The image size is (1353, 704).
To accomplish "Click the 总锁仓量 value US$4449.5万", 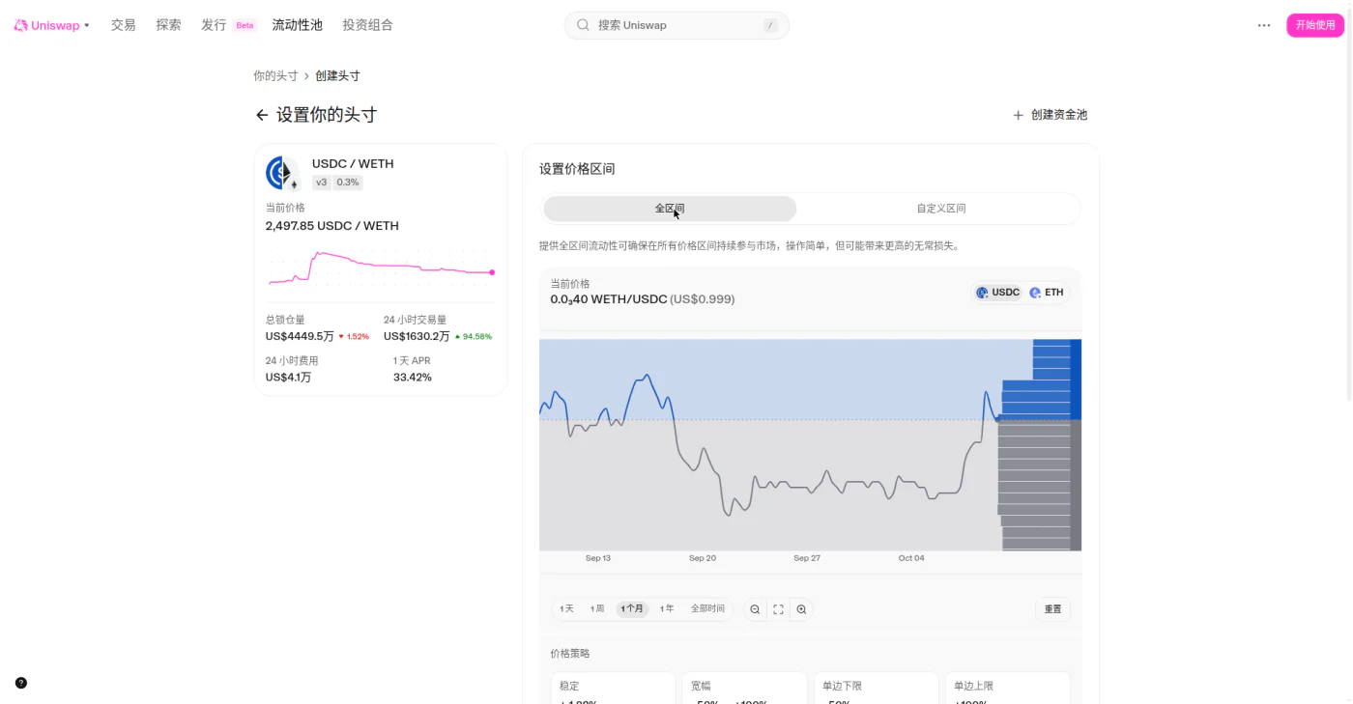I will click(x=300, y=336).
